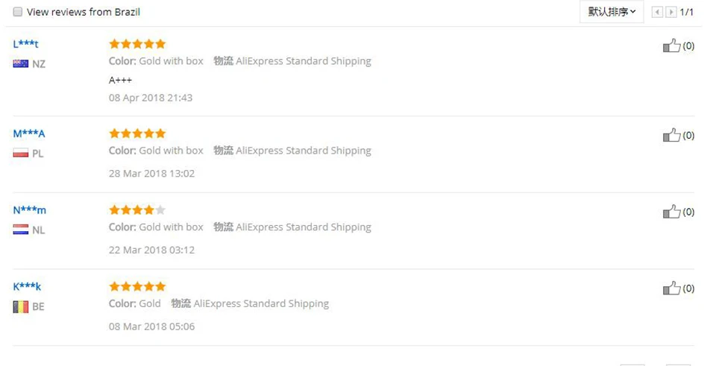Click the Netherlands flag icon

21,230
